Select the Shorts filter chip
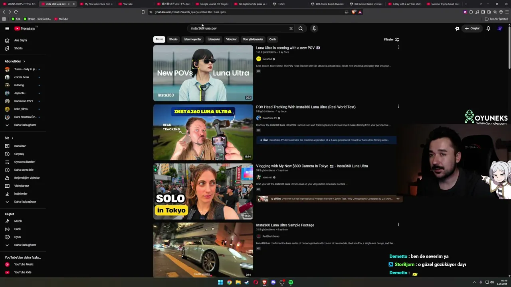 (x=173, y=39)
